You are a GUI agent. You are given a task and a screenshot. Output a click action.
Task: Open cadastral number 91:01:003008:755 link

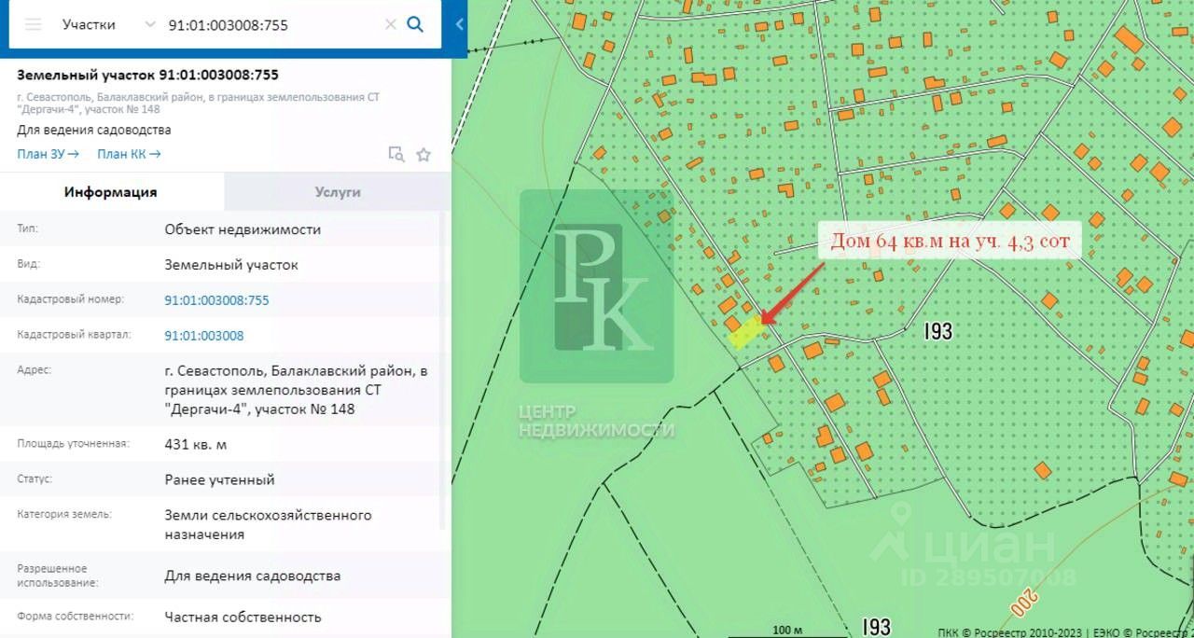click(216, 300)
